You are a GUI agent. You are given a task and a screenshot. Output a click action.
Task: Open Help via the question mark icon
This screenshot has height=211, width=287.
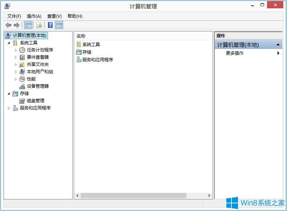[50, 25]
